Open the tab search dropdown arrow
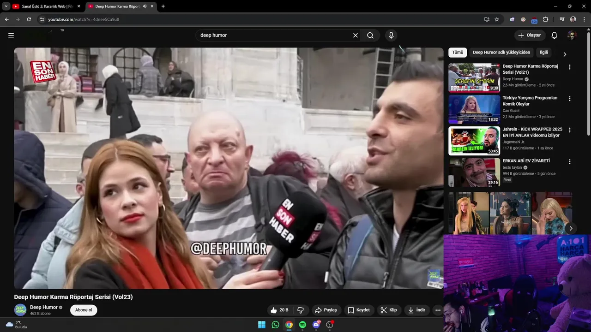Image resolution: width=591 pixels, height=332 pixels. click(6, 6)
